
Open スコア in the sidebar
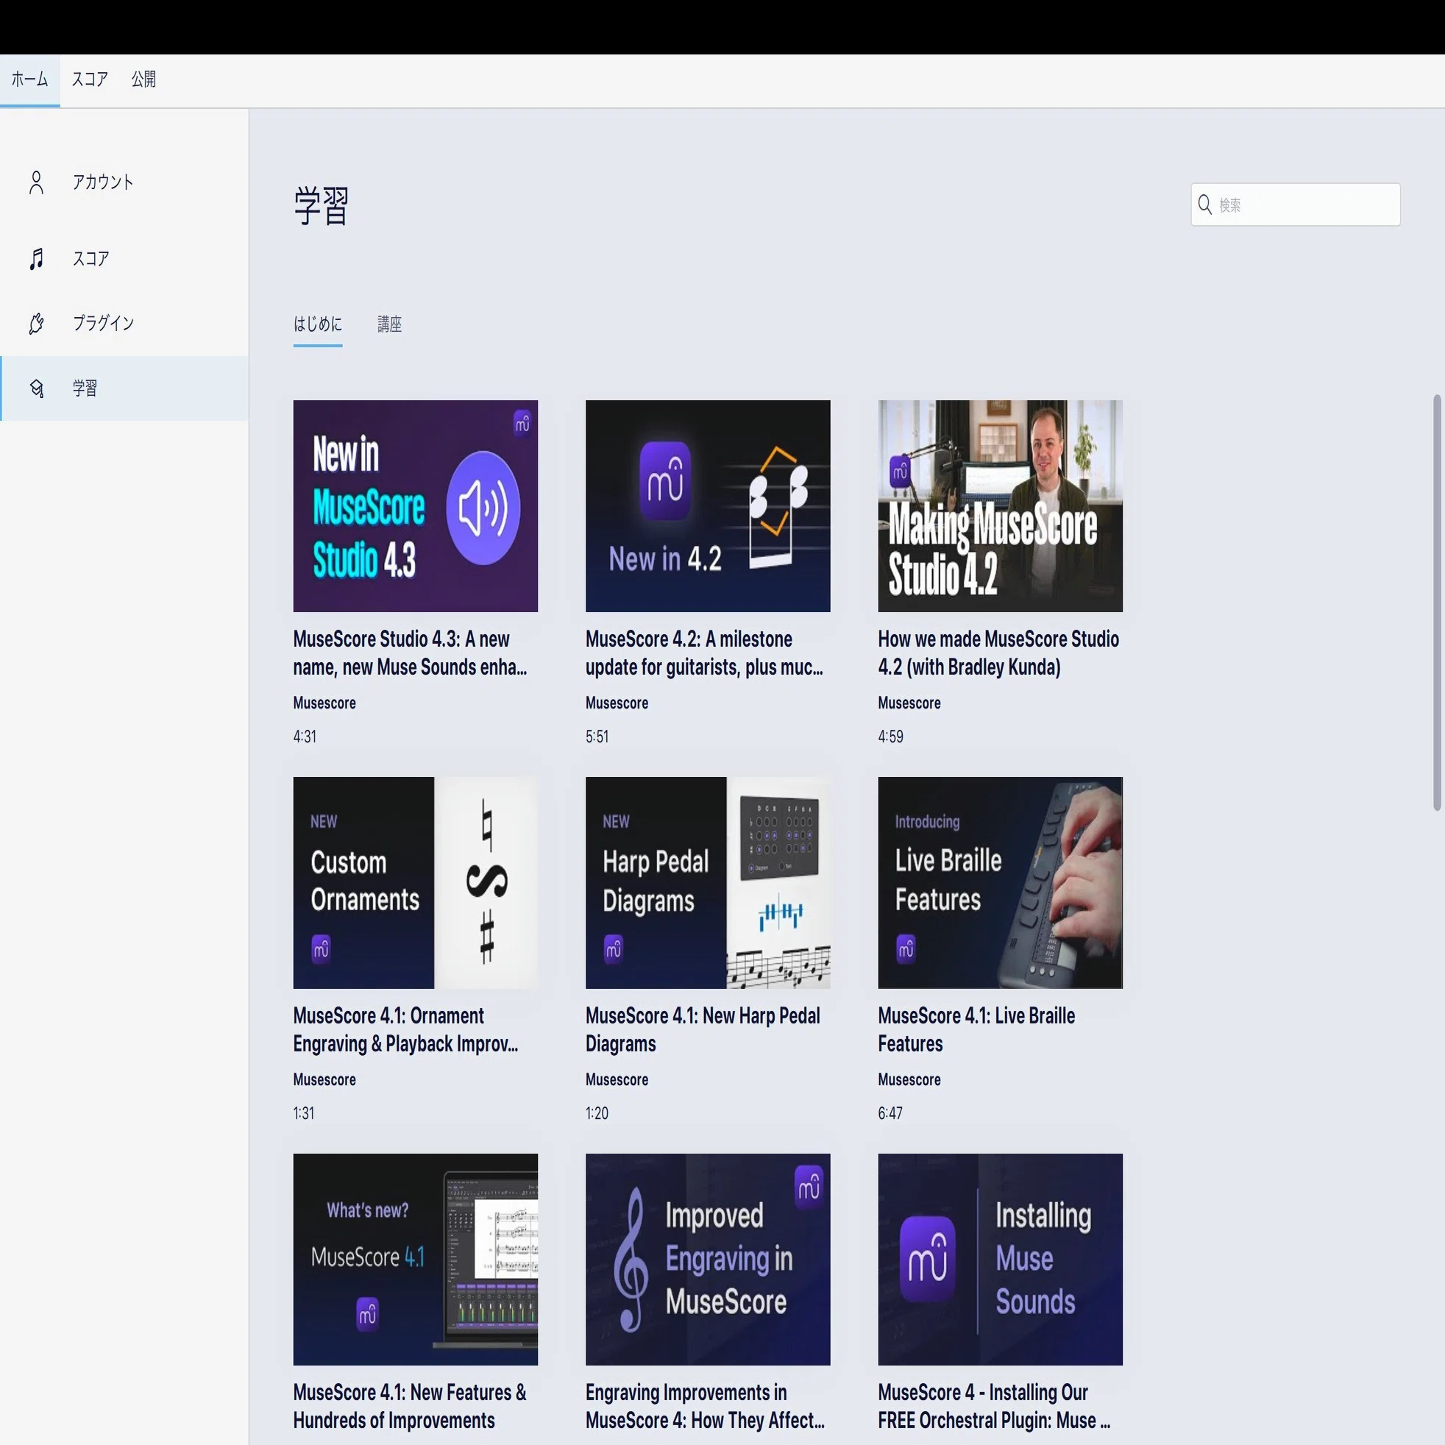(124, 259)
